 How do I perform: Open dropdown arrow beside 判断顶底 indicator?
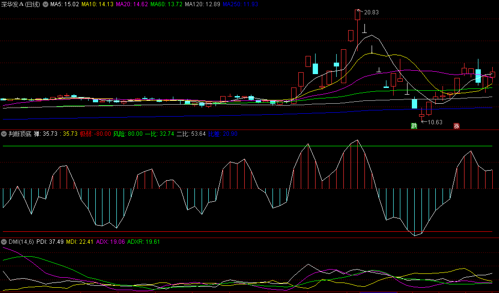tap(4, 134)
